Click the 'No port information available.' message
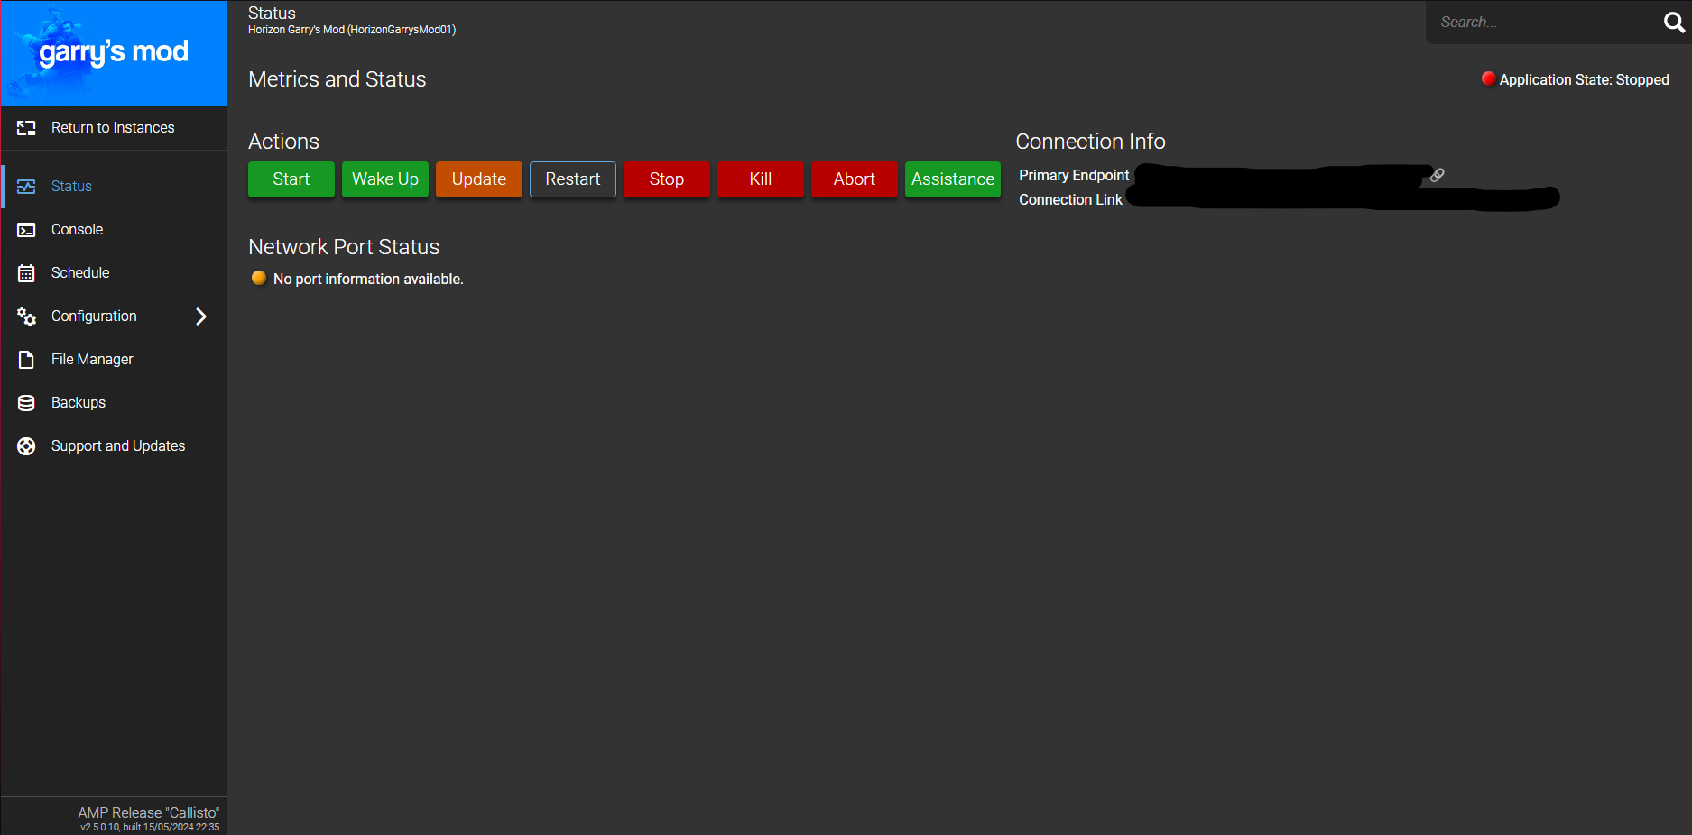The image size is (1692, 835). coord(368,280)
